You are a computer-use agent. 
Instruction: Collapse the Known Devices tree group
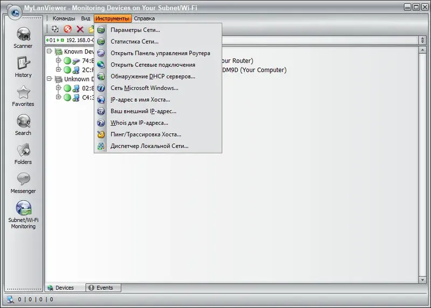click(49, 51)
